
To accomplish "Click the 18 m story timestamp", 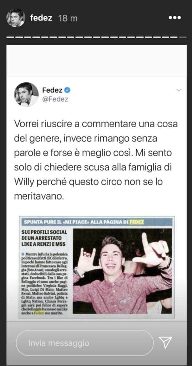I will pyautogui.click(x=68, y=18).
